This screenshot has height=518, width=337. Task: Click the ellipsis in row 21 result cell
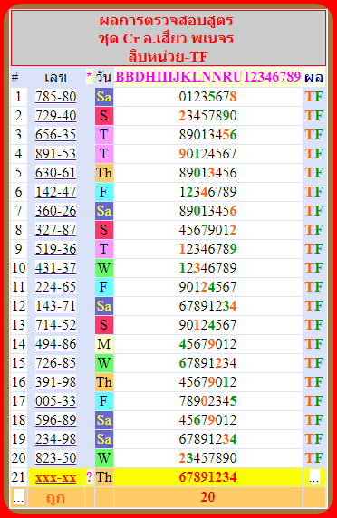pos(313,477)
